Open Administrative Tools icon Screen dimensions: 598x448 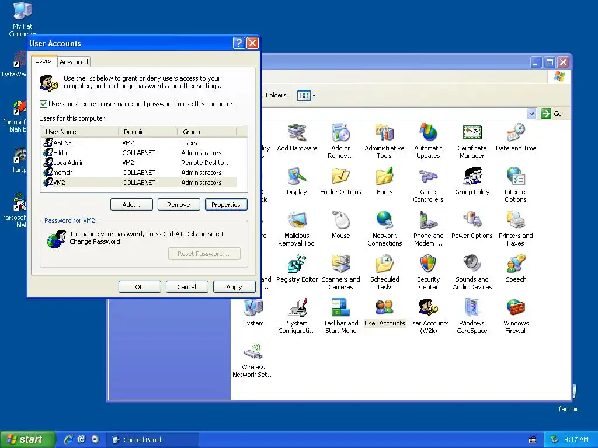[384, 141]
